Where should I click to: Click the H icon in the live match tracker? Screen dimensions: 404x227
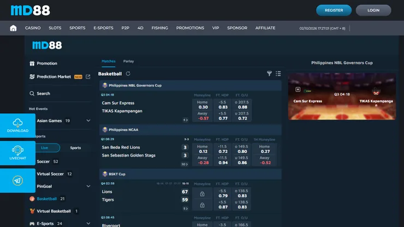[x=298, y=89]
